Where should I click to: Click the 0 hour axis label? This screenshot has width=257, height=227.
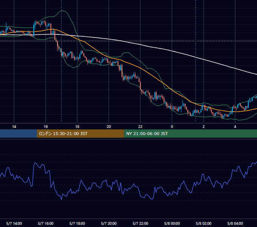[172, 127]
